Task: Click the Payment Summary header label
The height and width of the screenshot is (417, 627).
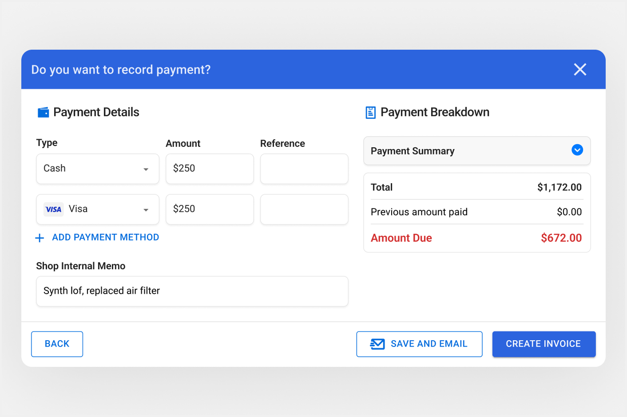Action: [x=413, y=151]
